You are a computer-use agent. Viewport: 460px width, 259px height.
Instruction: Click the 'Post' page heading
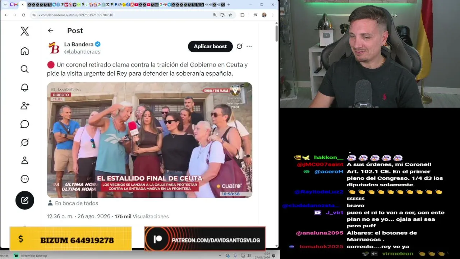point(75,31)
